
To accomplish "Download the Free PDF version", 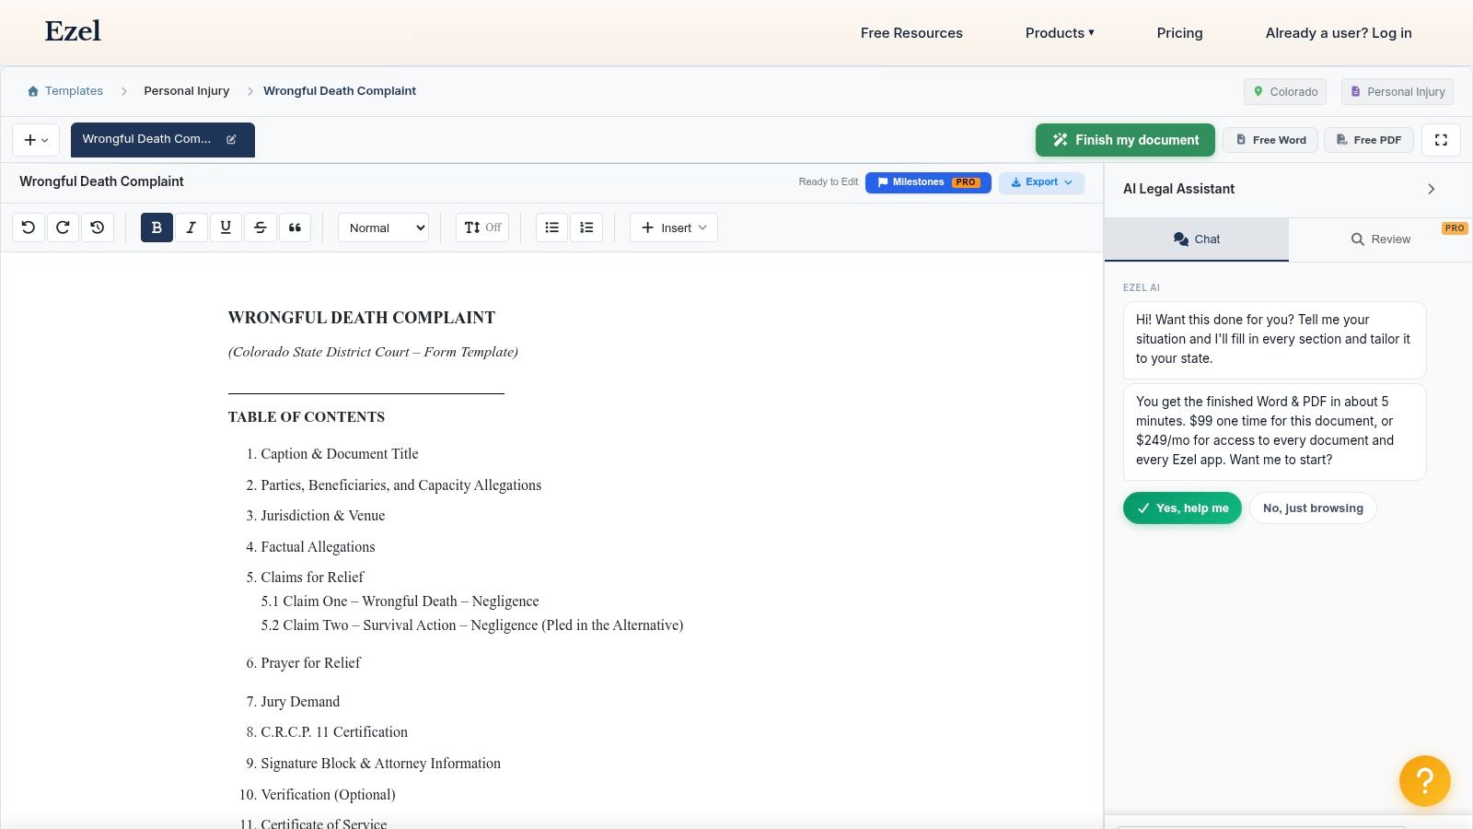I will [1369, 140].
